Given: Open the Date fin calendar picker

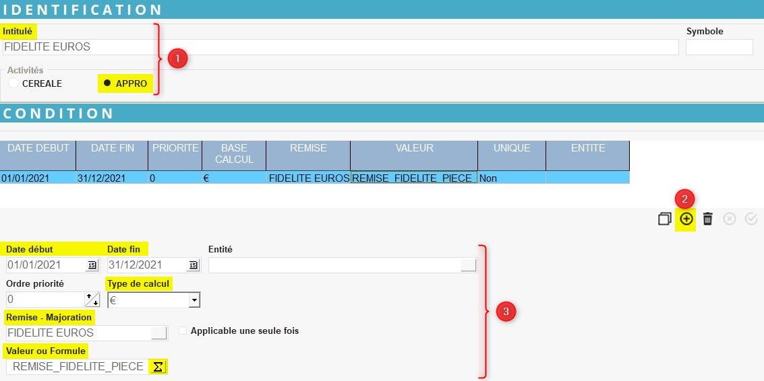Looking at the screenshot, I should pos(194,265).
